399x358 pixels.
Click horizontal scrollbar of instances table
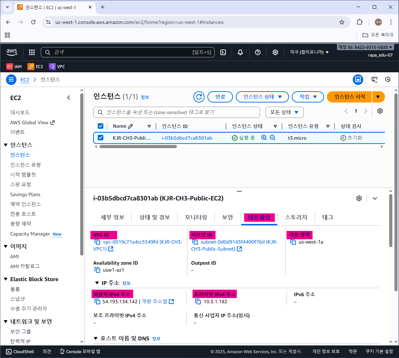click(x=138, y=147)
